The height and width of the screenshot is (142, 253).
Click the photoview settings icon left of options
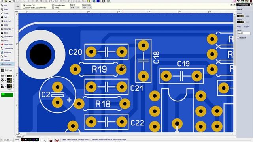[x=18, y=7]
